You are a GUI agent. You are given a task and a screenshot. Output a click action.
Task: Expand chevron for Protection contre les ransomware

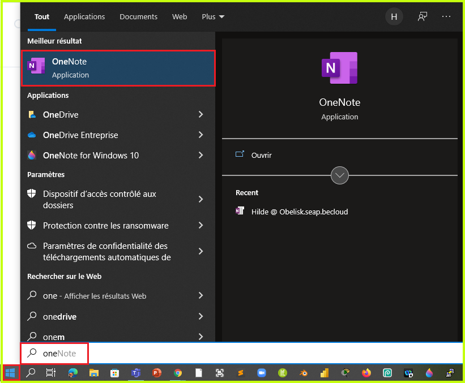tap(200, 225)
